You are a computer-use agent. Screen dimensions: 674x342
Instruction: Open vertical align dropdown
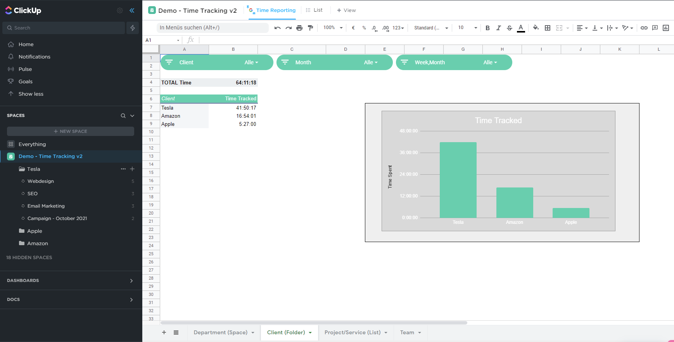598,28
